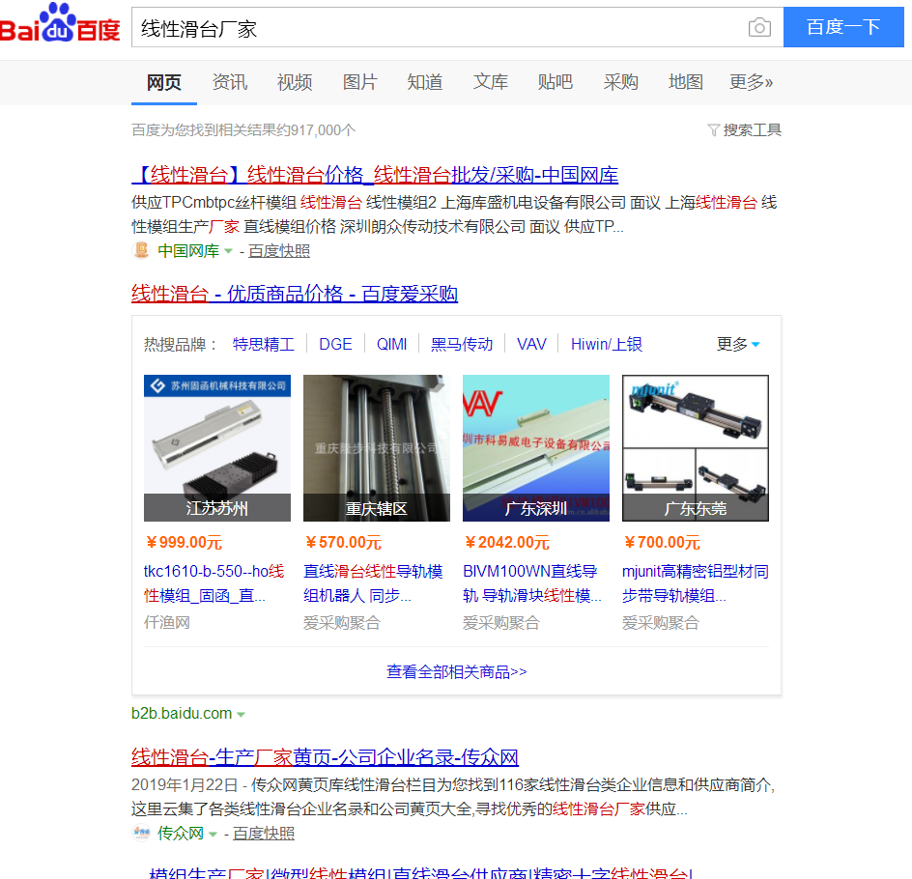Screen dimensions: 912x879
Task: Open camera image search icon
Action: [x=759, y=27]
